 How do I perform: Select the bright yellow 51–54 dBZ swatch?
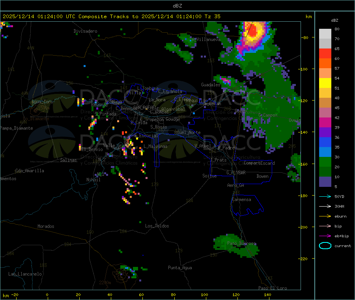point(325,83)
